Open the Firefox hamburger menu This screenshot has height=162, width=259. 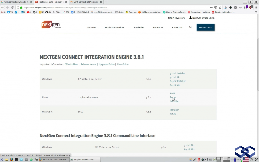(x=256, y=7)
